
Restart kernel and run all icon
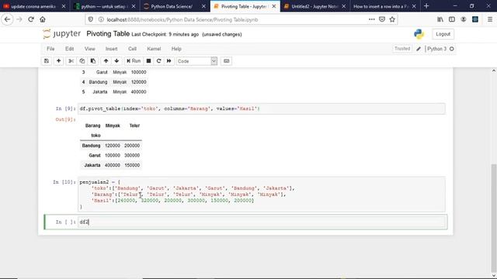169,61
